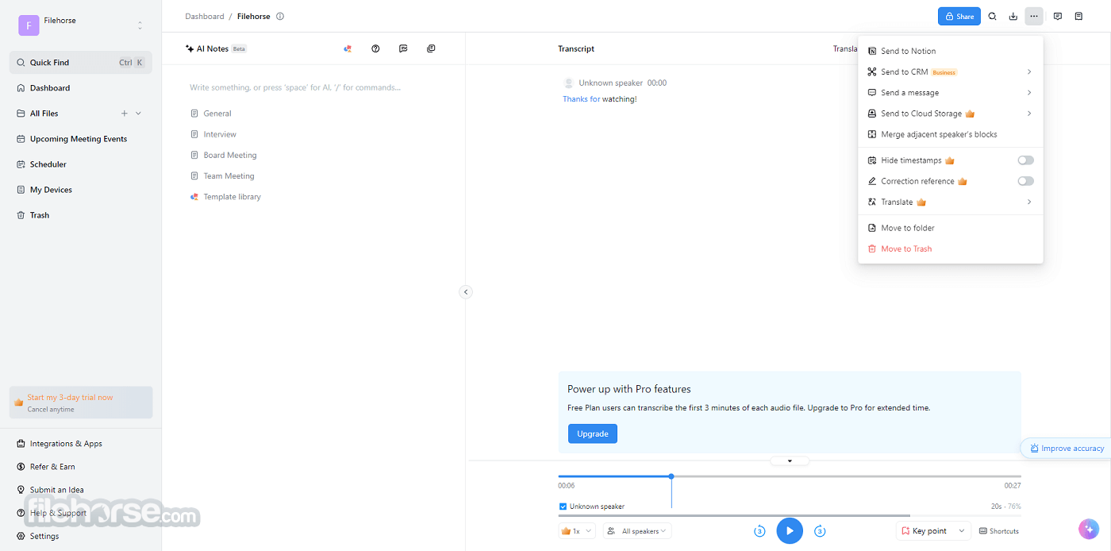1111x551 pixels.
Task: Expand the Send to Cloud Storage submenu
Action: pyautogui.click(x=951, y=114)
